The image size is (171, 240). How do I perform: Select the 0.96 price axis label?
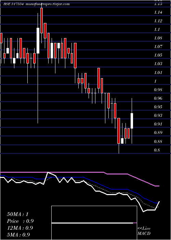[x=158, y=98]
